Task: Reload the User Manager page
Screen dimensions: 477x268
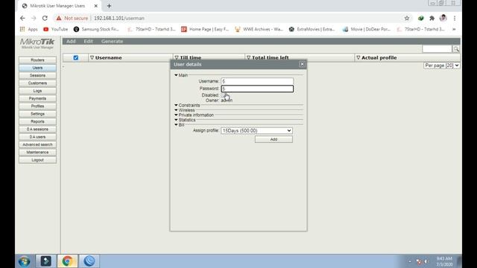Action: (x=45, y=18)
